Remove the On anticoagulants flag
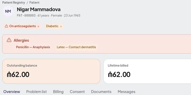Viewport: 191px width, 95px height. coord(38,26)
